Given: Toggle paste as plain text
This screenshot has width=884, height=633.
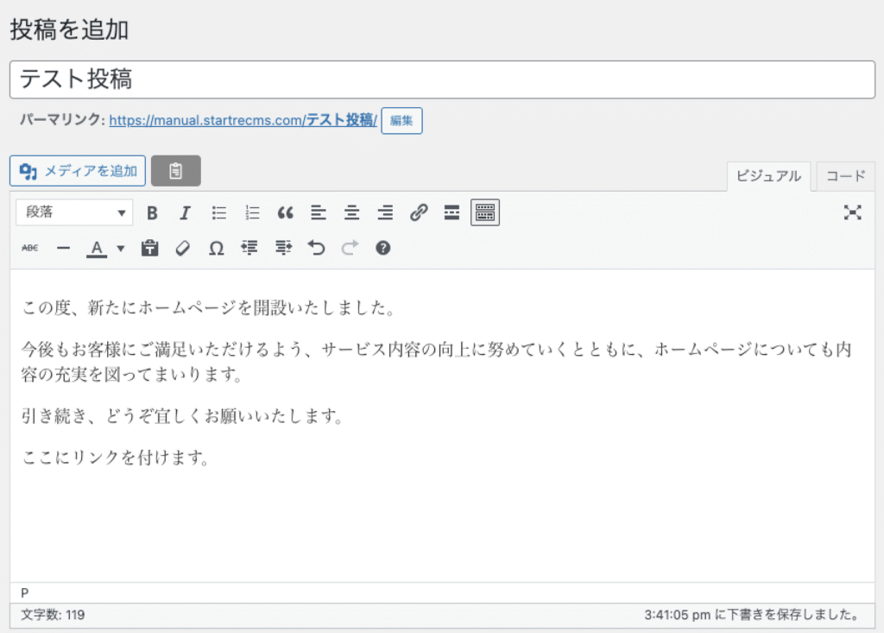Looking at the screenshot, I should [x=150, y=249].
